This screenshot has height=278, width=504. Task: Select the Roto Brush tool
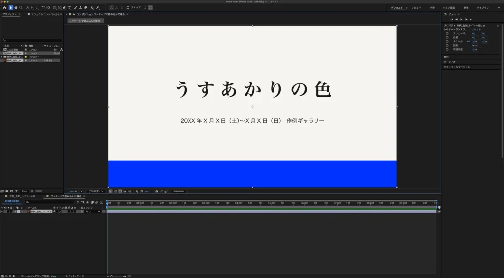92,8
